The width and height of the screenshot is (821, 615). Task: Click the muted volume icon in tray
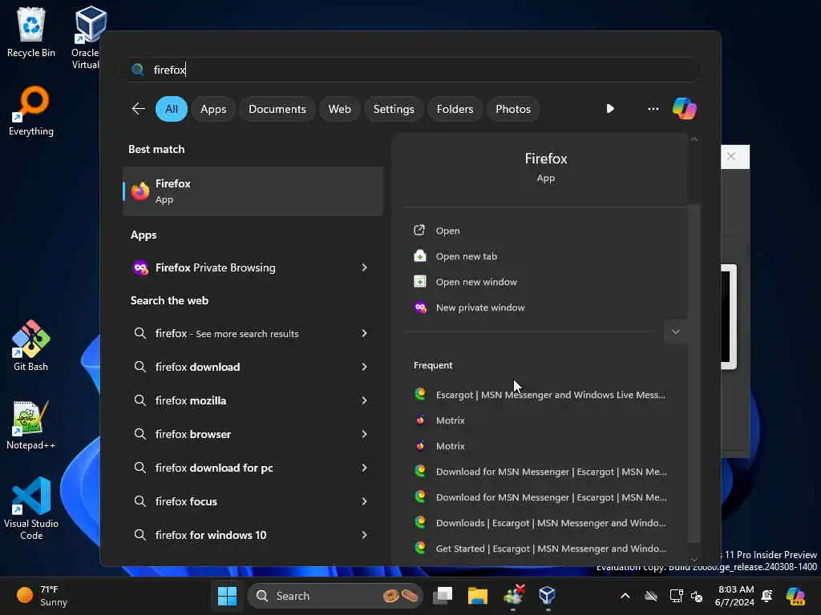697,596
